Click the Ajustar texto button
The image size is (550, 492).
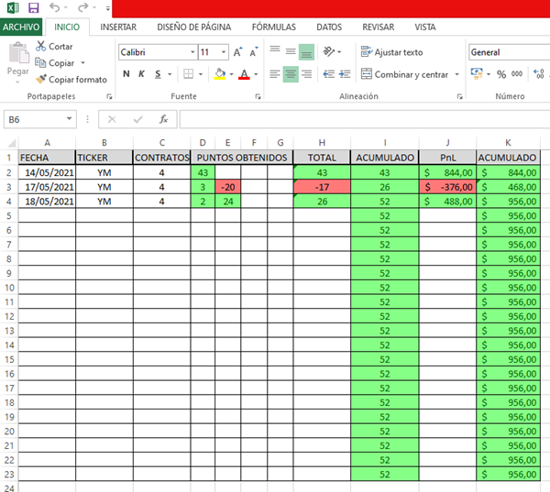coord(392,52)
